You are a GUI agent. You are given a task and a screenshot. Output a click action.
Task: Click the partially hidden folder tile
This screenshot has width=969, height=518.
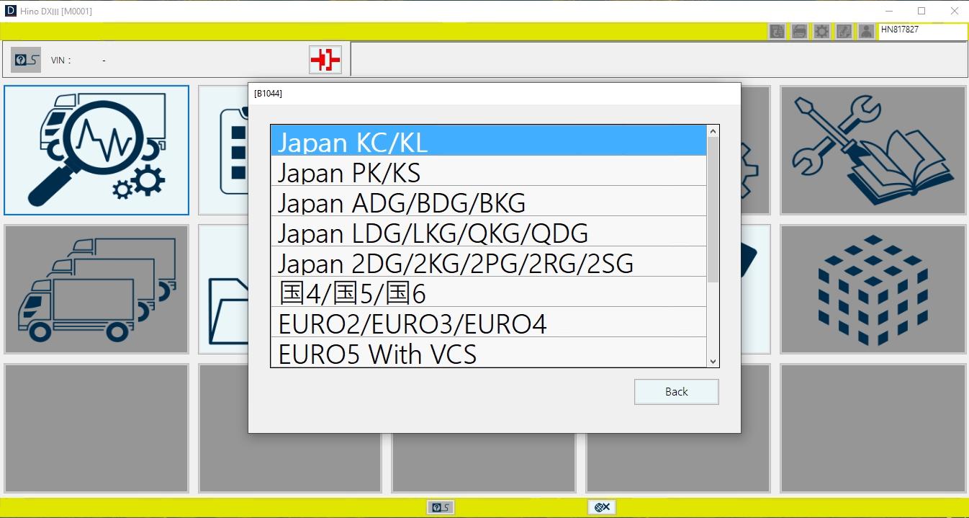tap(223, 289)
